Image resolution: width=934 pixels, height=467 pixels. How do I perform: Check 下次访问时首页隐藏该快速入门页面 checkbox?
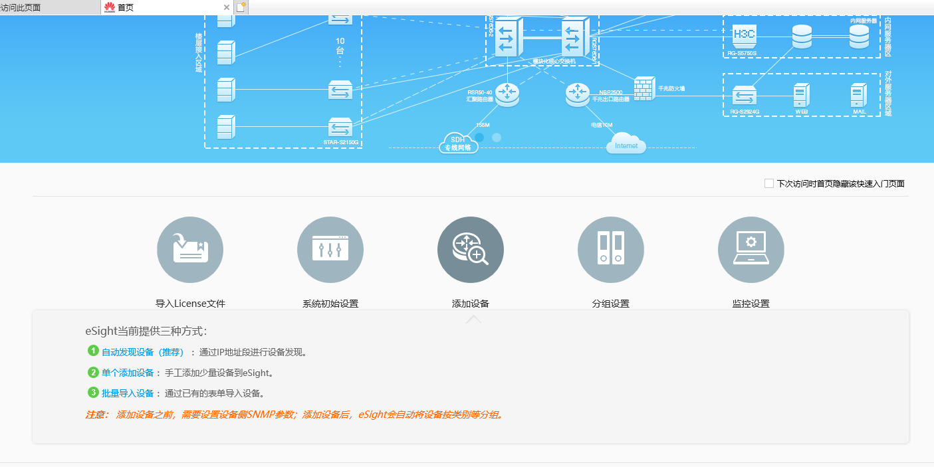[x=769, y=183]
